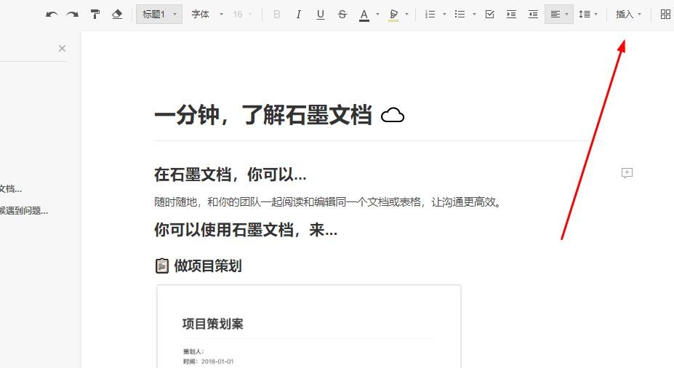Open the grid layout icon in toolbar

[665, 15]
